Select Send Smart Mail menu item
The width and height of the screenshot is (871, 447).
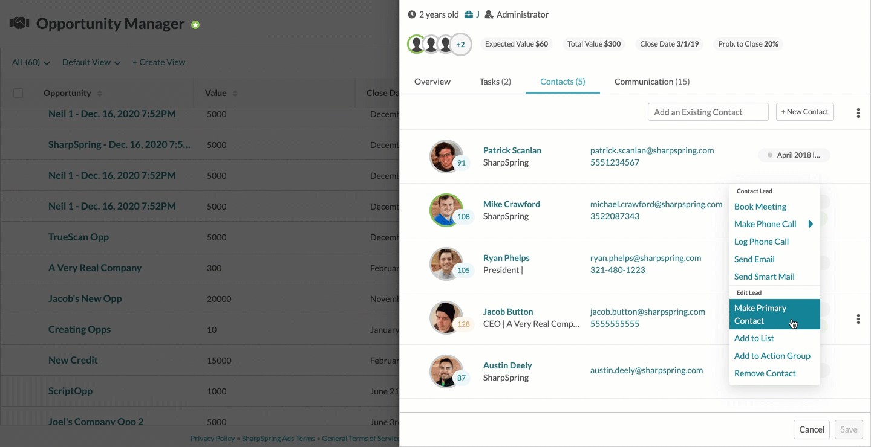(x=765, y=277)
